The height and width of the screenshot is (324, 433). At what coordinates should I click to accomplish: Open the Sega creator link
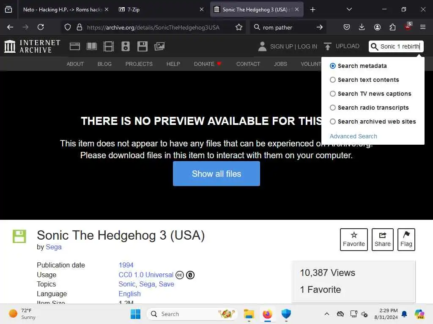(54, 247)
